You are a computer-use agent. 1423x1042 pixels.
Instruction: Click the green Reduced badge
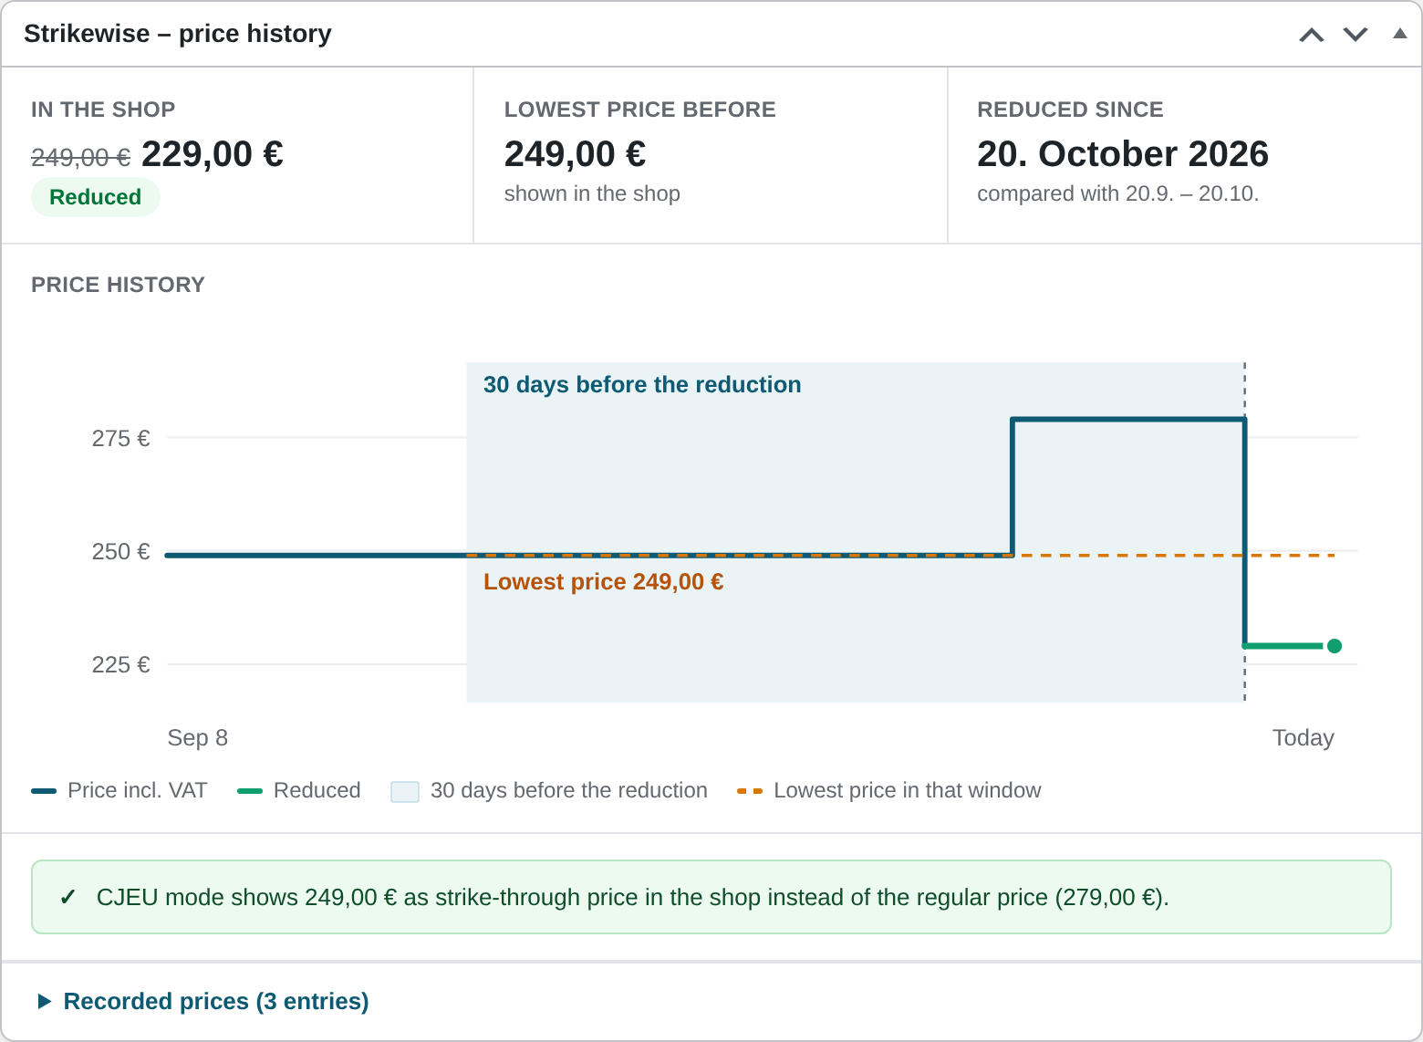pyautogui.click(x=96, y=197)
